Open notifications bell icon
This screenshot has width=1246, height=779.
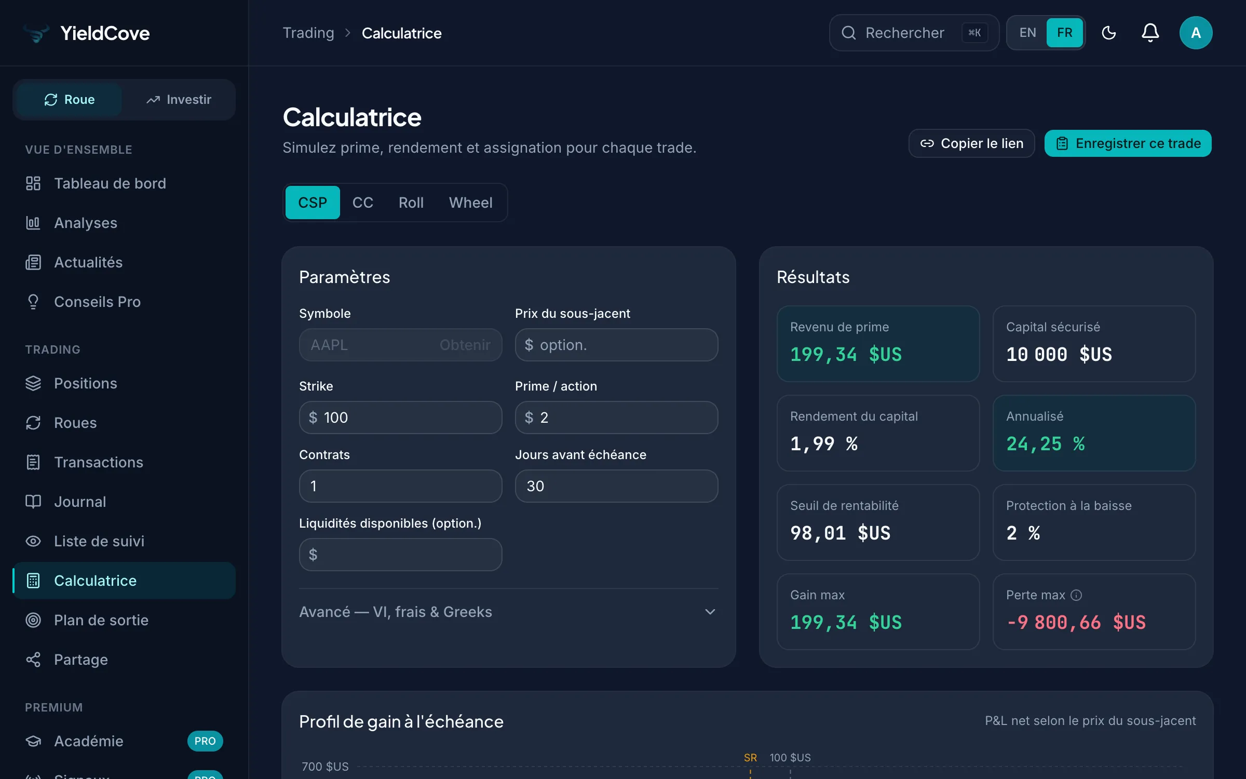[x=1150, y=33]
